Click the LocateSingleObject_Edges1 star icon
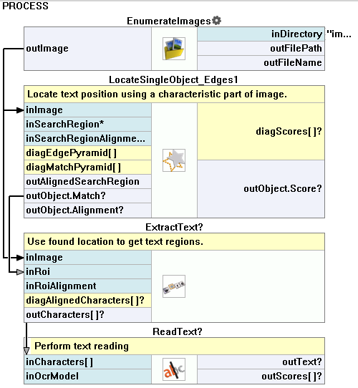 [x=174, y=160]
